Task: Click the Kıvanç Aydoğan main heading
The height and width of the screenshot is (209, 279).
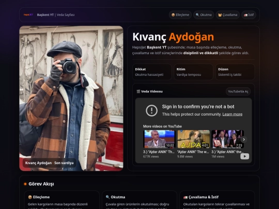Action: [x=173, y=37]
